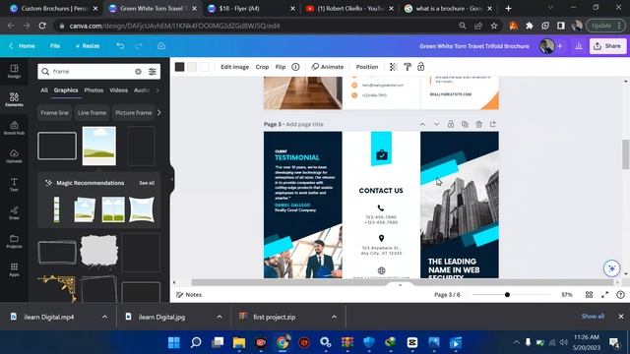The width and height of the screenshot is (630, 354).
Task: Click the cloud save status icon
Action: [x=161, y=46]
